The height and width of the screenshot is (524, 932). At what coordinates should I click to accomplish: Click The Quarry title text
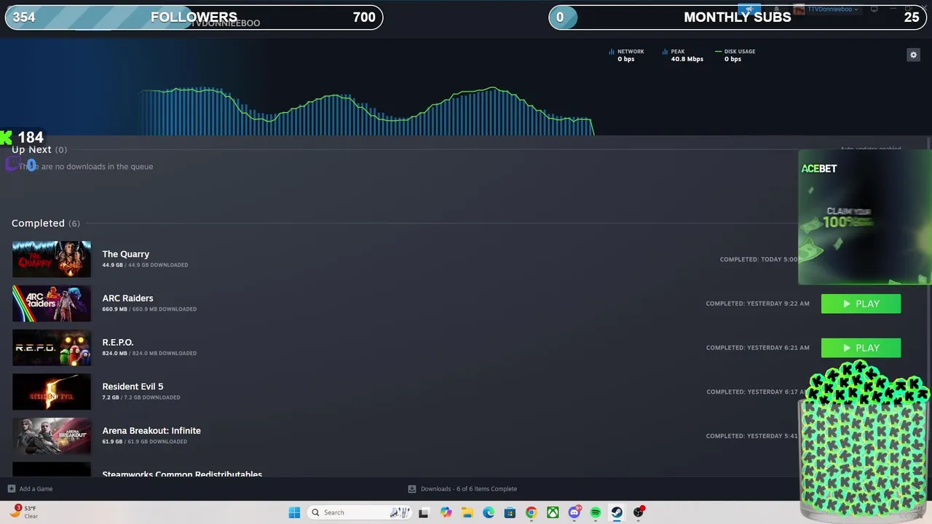pos(126,254)
